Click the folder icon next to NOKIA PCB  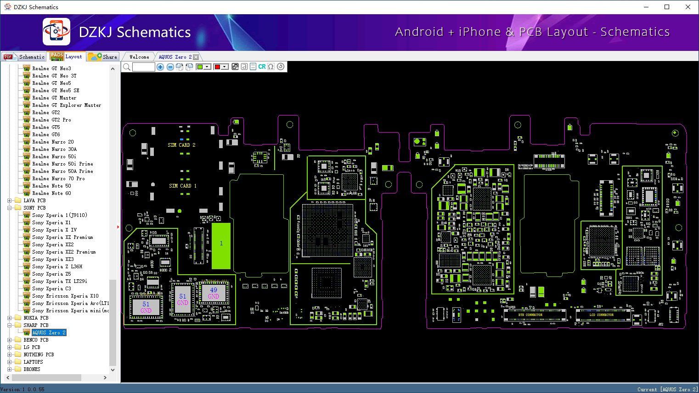(18, 318)
